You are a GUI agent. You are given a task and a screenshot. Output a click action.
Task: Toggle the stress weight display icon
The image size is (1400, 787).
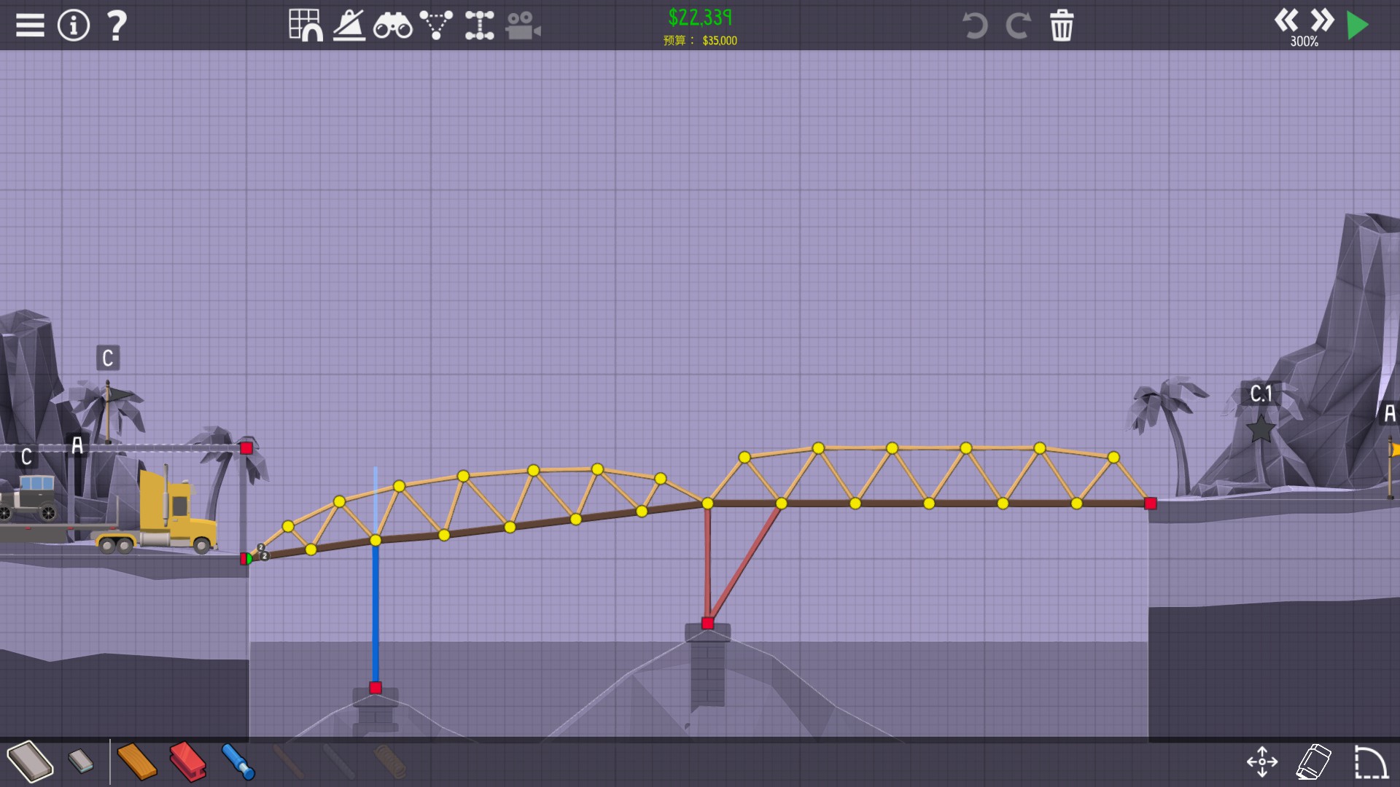click(349, 26)
